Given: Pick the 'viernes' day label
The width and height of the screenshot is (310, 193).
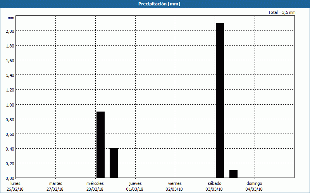Looking at the screenshot, I should [175, 183].
